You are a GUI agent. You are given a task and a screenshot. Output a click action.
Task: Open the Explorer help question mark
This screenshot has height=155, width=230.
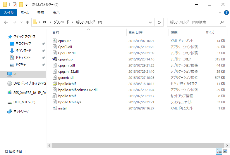tap(226, 13)
